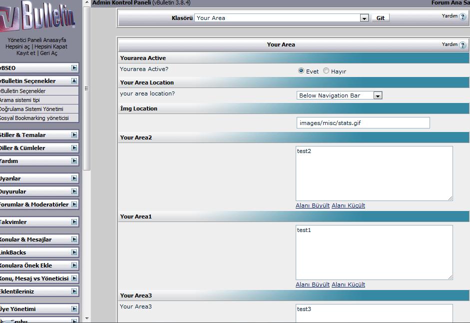Open Below Navigation Bar location dropdown
Screen dimensions: 470x323
pos(378,95)
